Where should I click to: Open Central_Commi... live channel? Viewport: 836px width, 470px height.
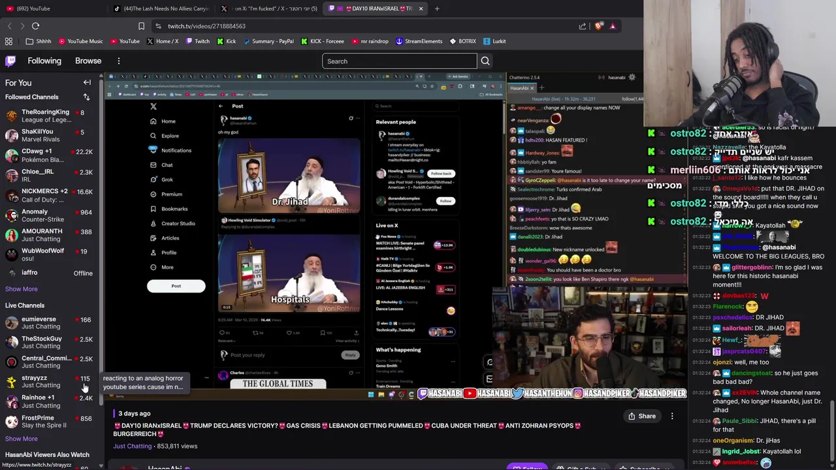49,362
